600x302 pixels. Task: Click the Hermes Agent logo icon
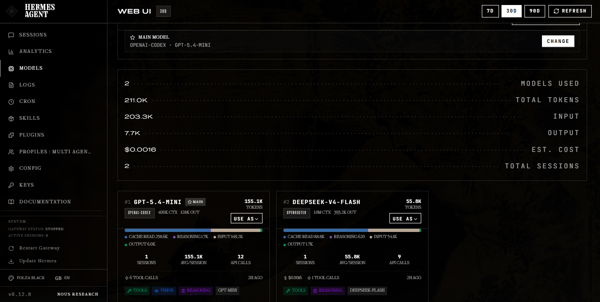[x=12, y=11]
